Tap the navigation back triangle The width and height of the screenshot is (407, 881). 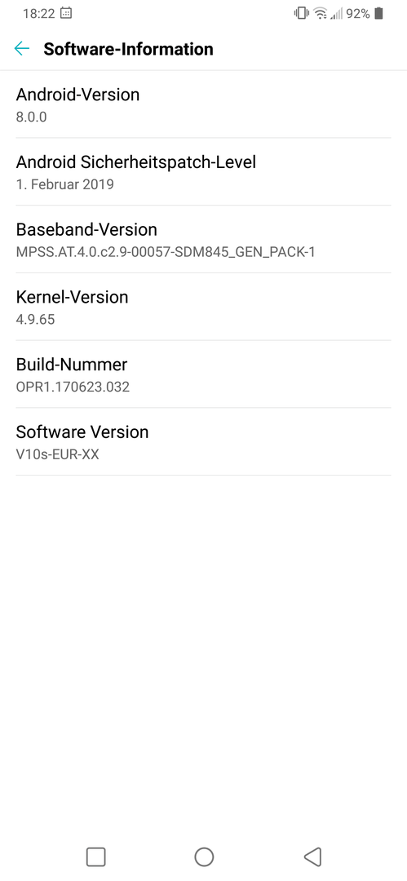(312, 857)
